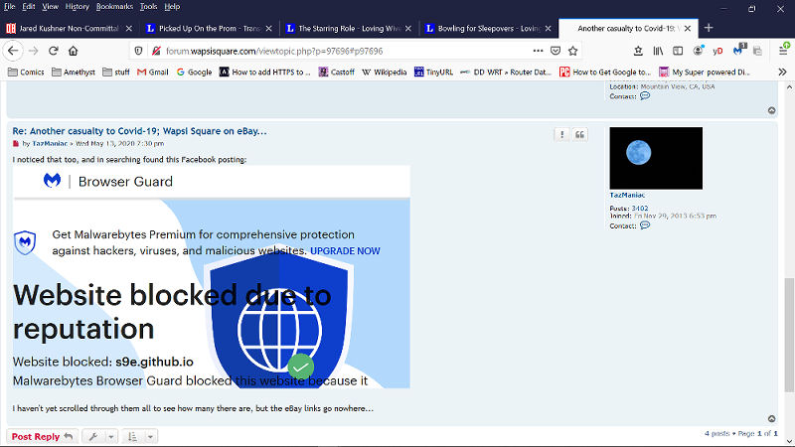Open Re: Another casualty to Covid-19 post title
This screenshot has height=447, width=795.
139,131
